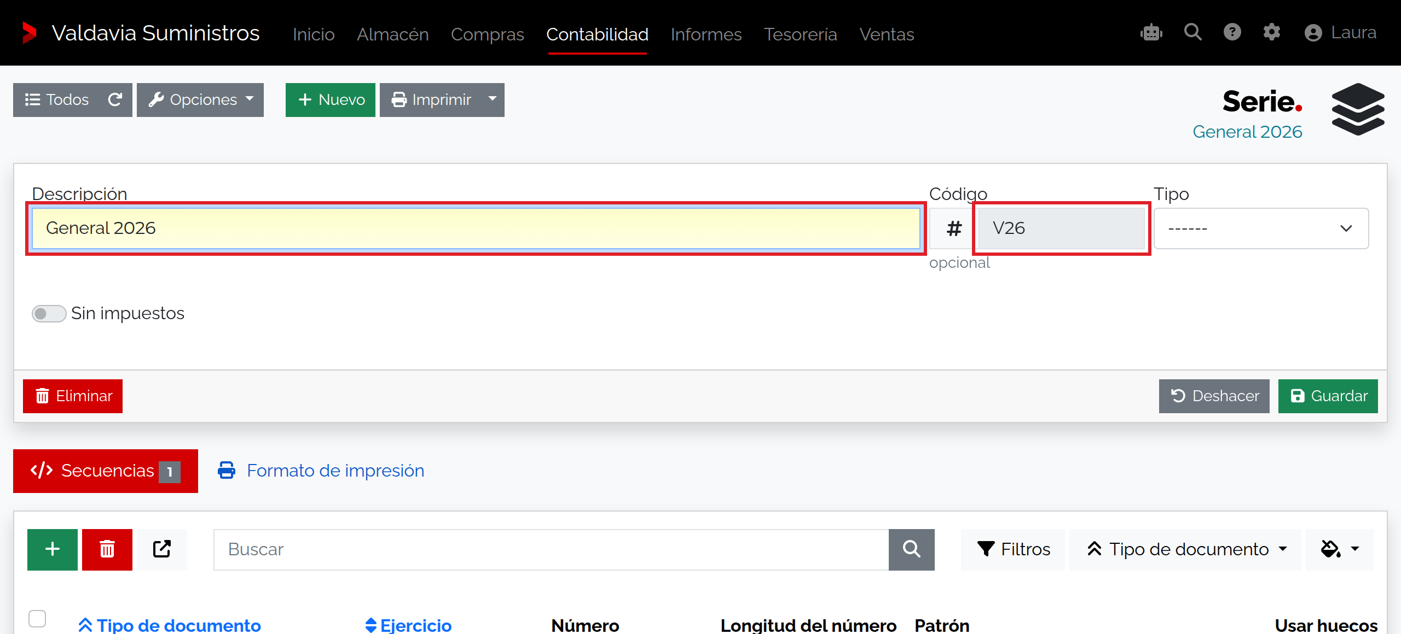Click Deshacer to undo changes

click(1214, 396)
